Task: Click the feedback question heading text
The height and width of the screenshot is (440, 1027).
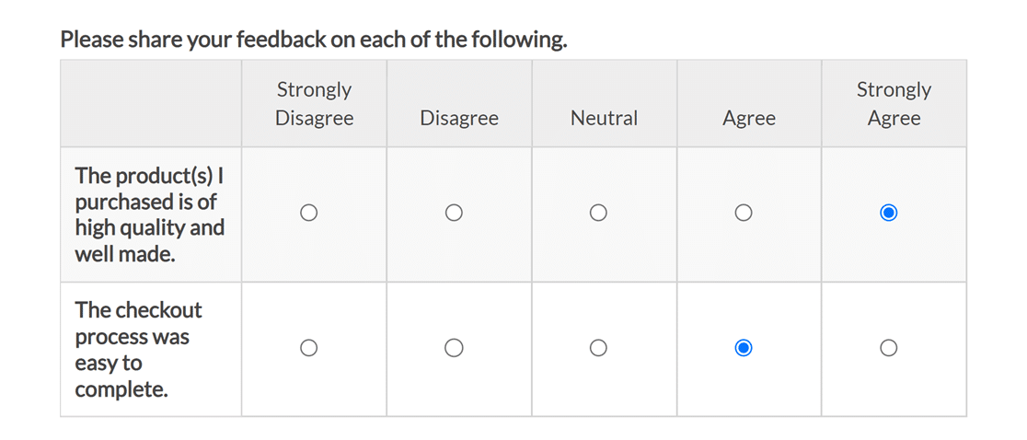Action: pos(313,41)
